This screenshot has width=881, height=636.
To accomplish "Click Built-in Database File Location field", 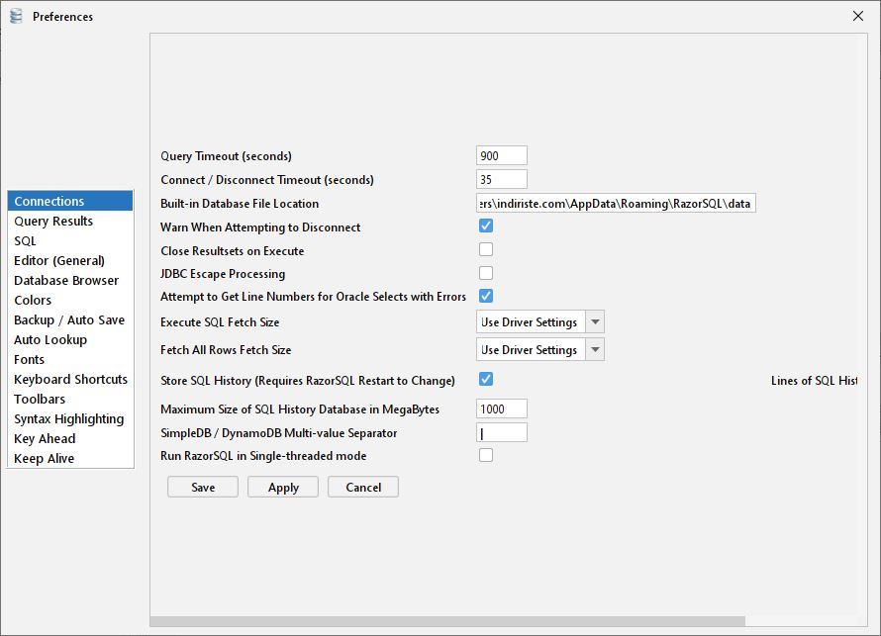I will [x=616, y=203].
